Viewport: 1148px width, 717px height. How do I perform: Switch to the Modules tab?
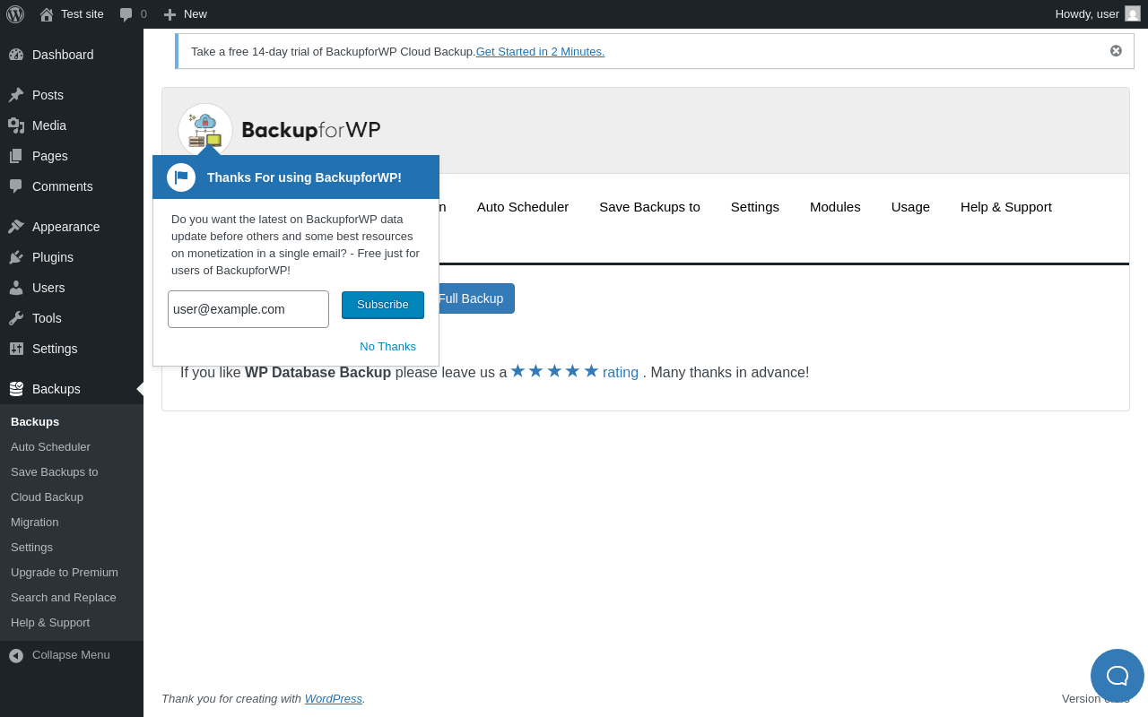point(835,207)
